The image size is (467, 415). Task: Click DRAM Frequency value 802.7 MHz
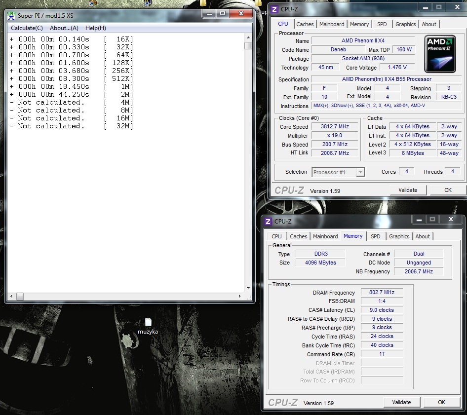[x=382, y=292]
